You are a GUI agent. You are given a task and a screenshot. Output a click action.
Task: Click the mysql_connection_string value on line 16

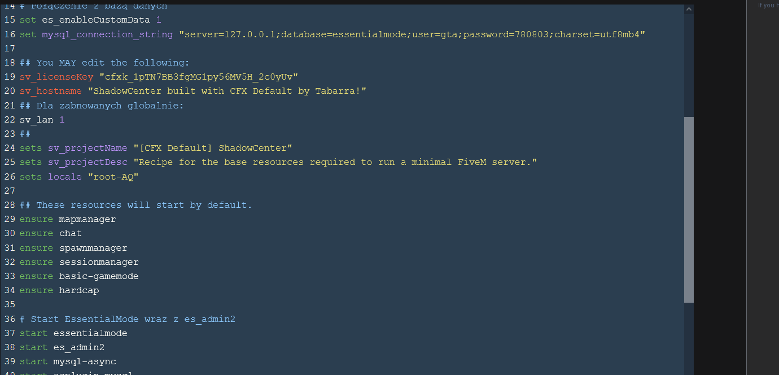tap(412, 34)
